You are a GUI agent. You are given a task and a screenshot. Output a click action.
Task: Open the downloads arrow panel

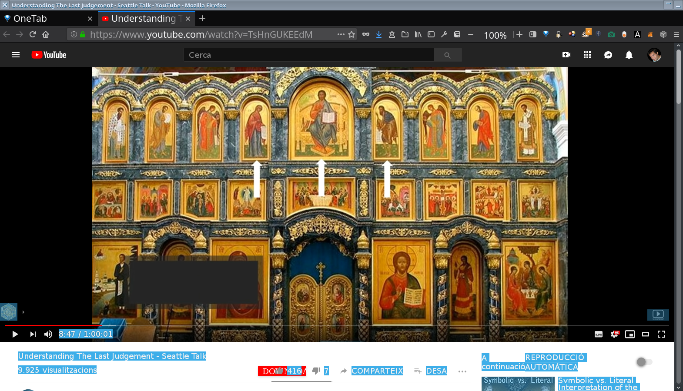click(379, 34)
